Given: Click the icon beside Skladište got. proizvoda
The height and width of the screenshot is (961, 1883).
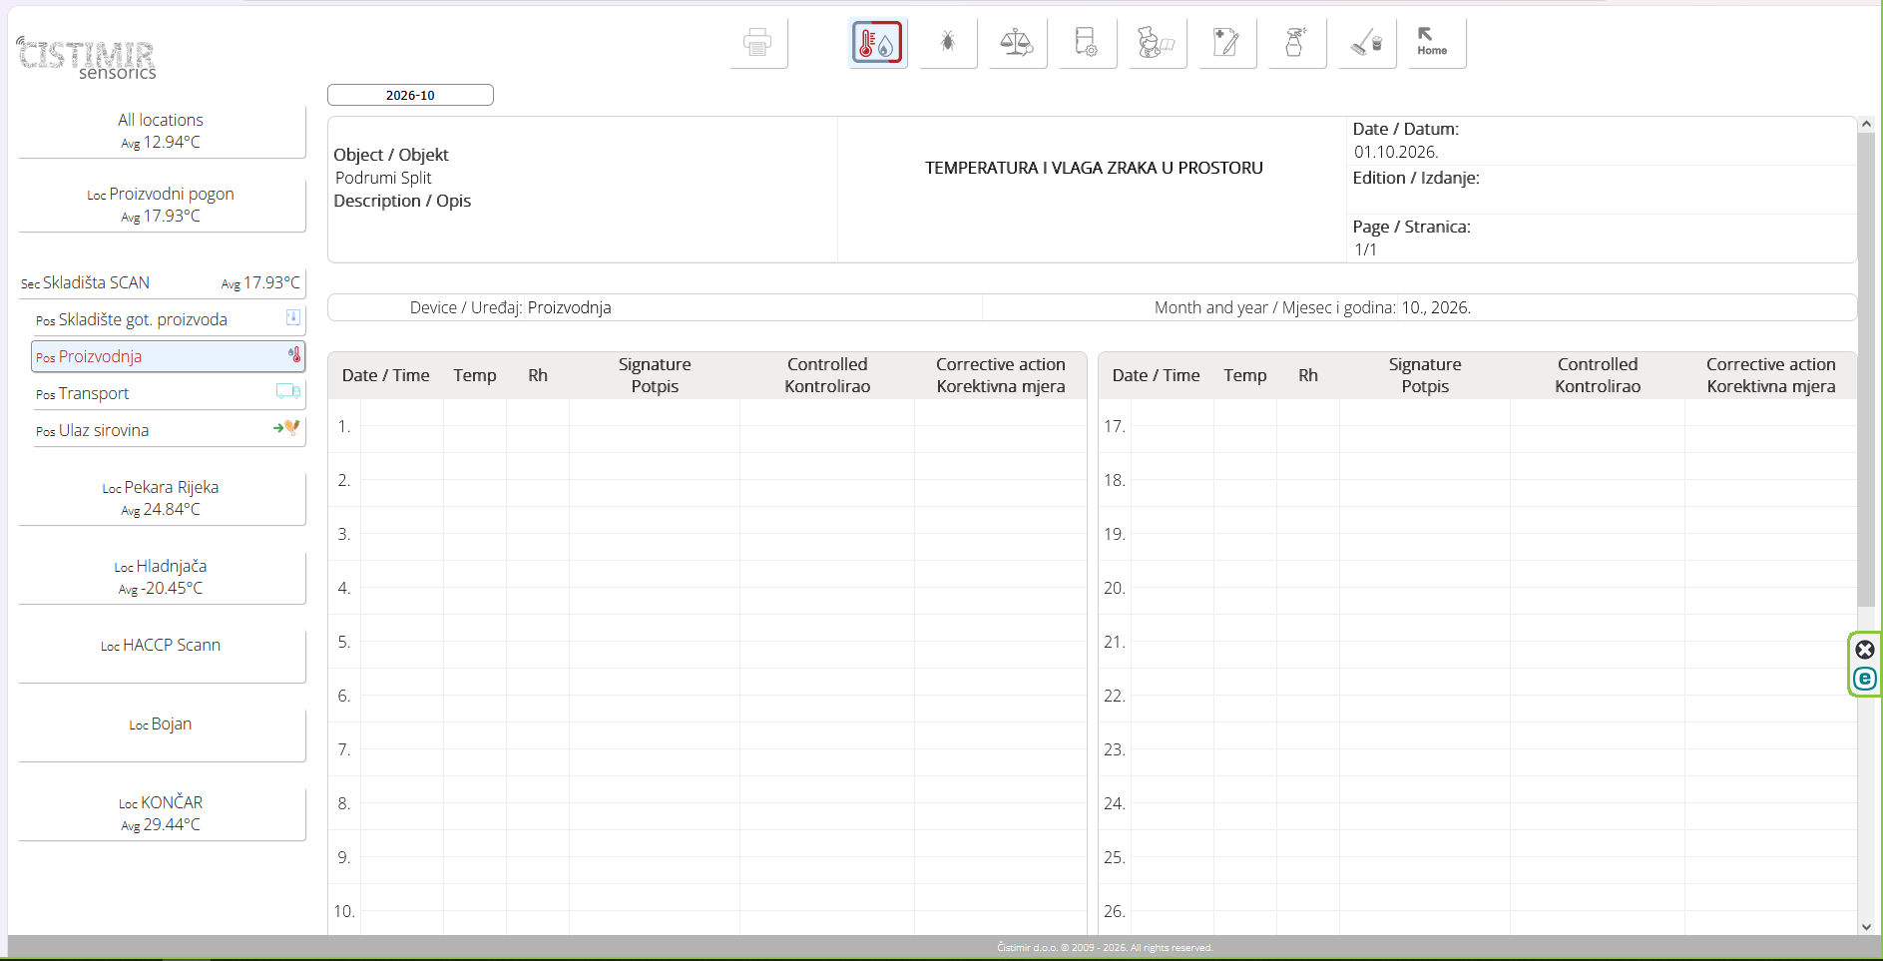Looking at the screenshot, I should pos(293,317).
